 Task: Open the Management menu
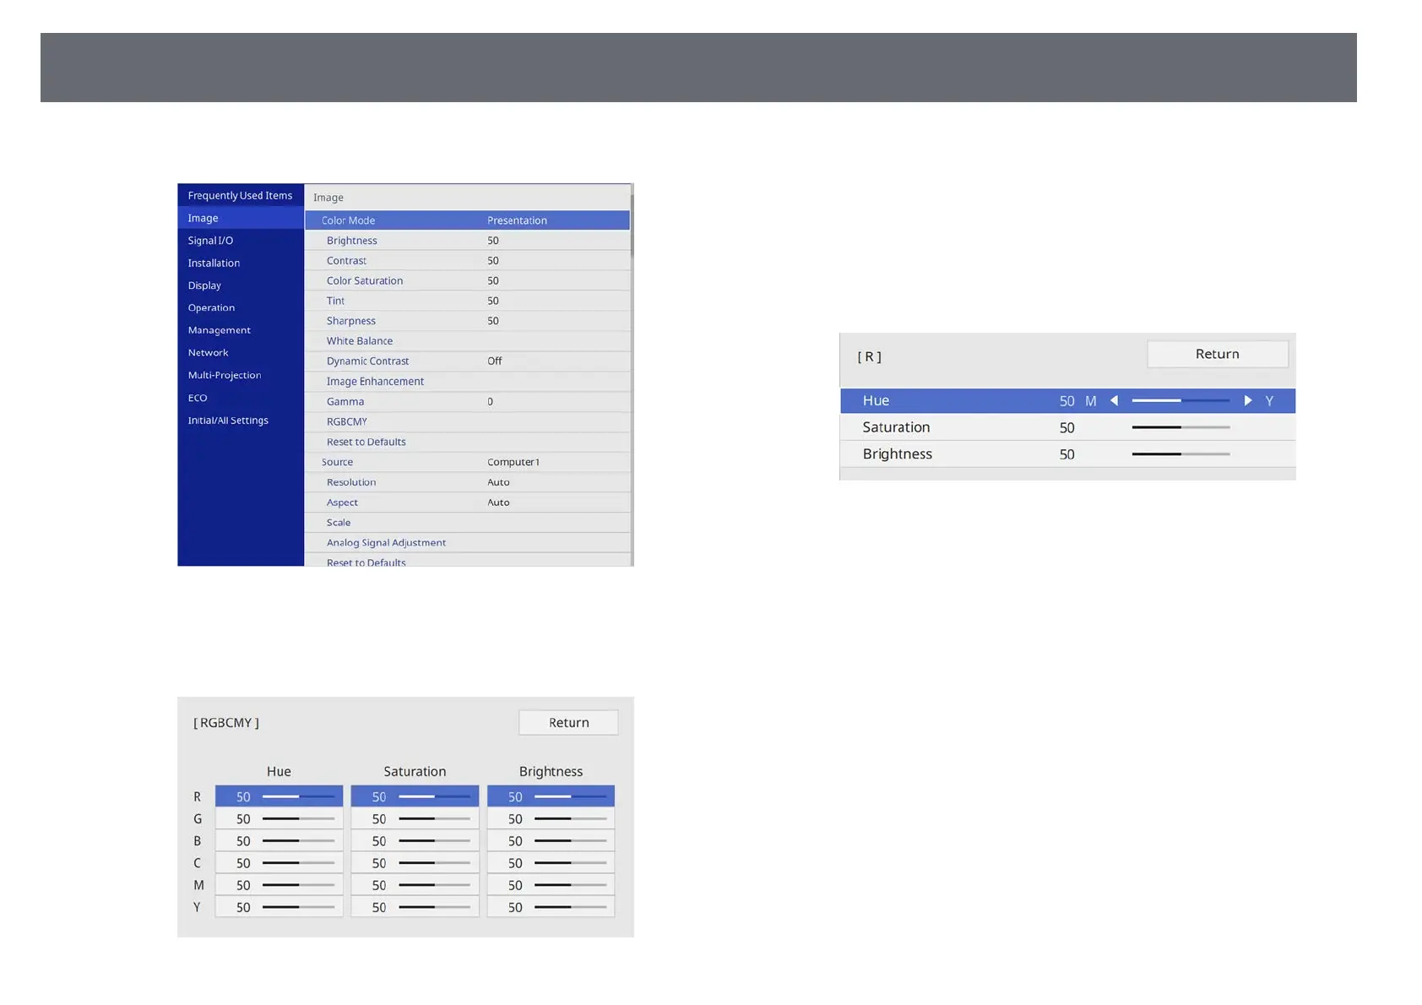pos(241,330)
